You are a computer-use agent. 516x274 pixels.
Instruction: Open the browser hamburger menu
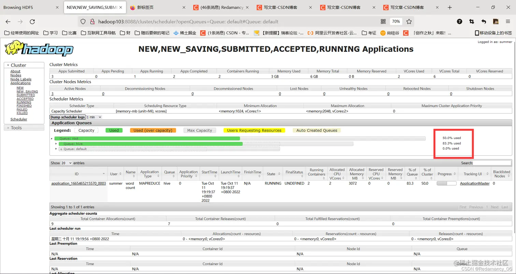[507, 21]
